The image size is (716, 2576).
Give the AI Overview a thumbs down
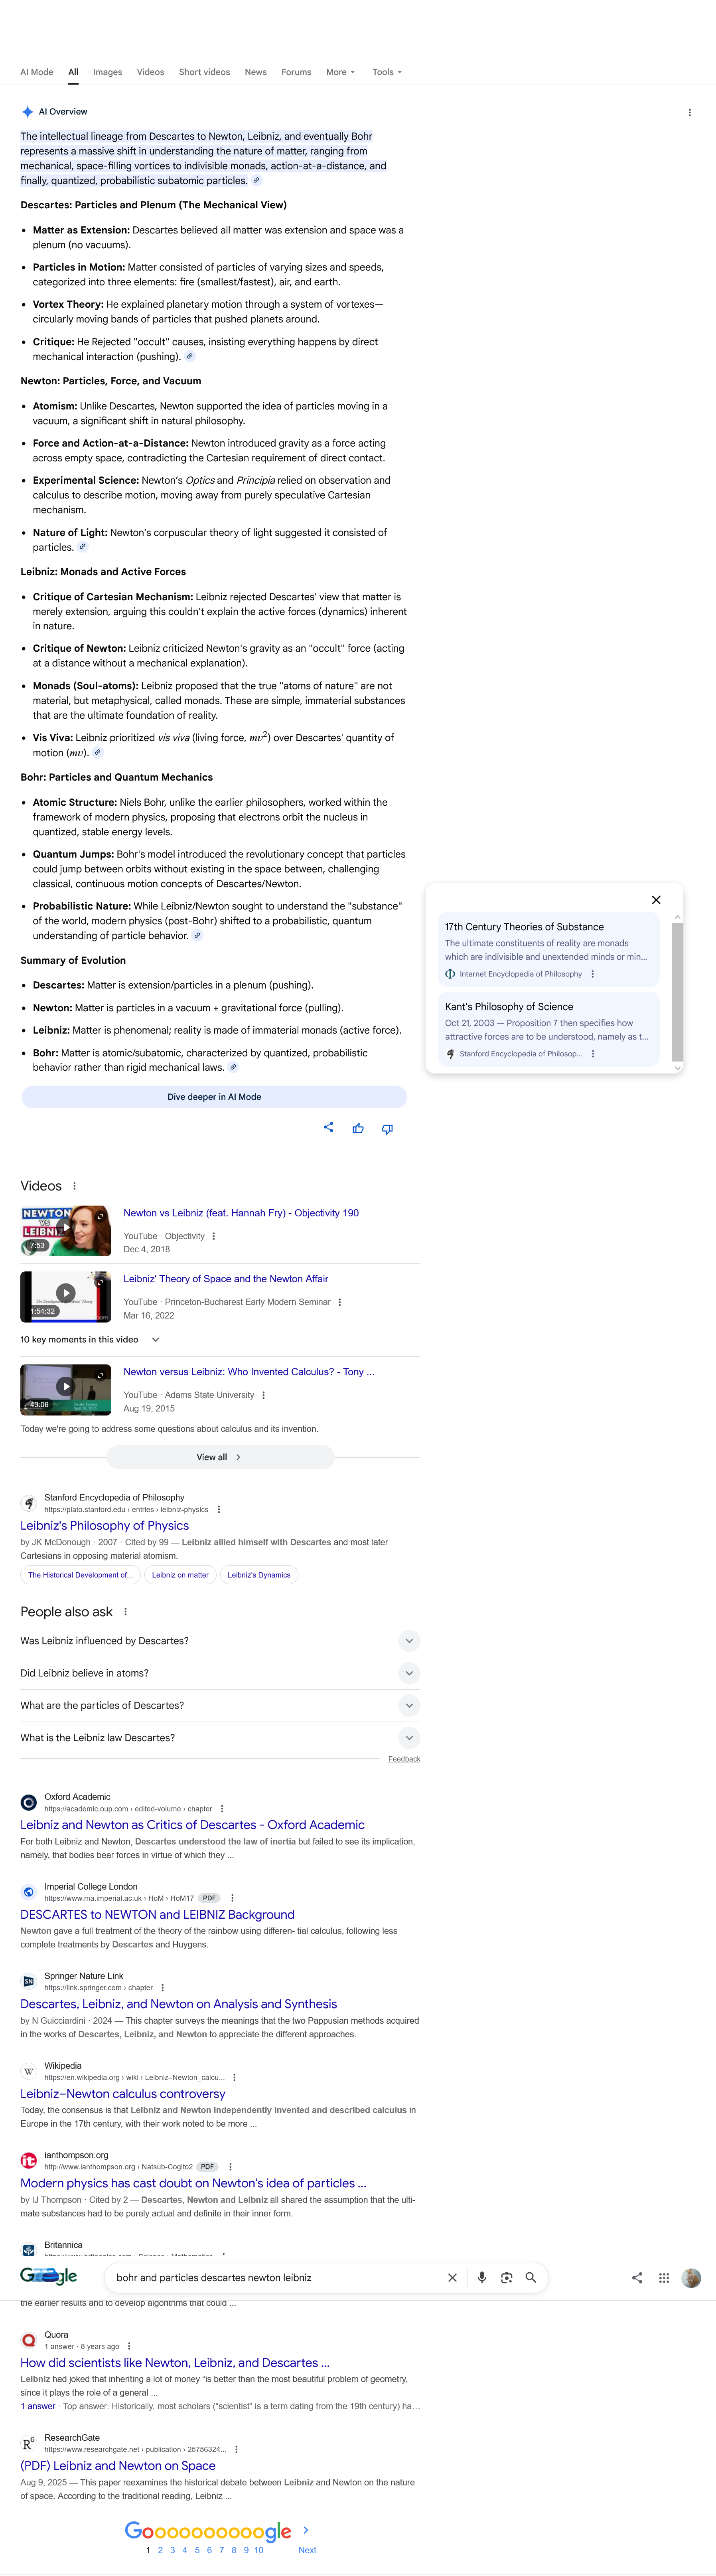(387, 1128)
